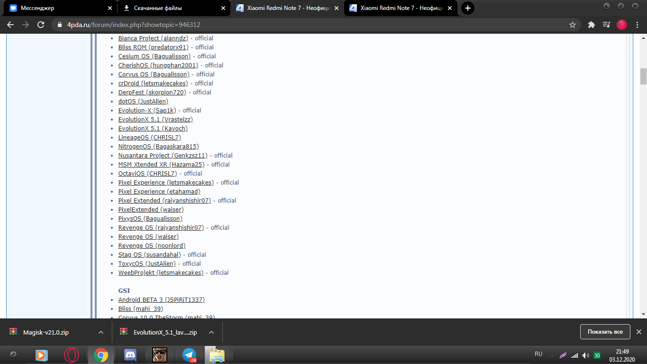Screen dimensions: 647x364
Task: Open the Cesium OS (Bagualisson) link
Action: pyautogui.click(x=155, y=56)
